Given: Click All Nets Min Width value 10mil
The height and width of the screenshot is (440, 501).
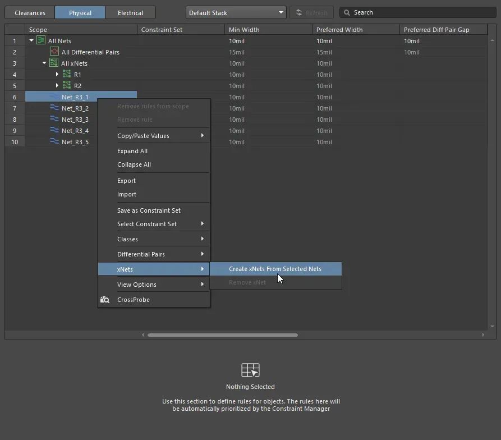Looking at the screenshot, I should 237,41.
